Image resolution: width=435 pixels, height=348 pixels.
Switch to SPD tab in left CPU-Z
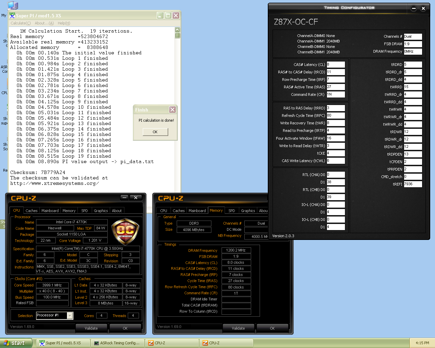[85, 211]
